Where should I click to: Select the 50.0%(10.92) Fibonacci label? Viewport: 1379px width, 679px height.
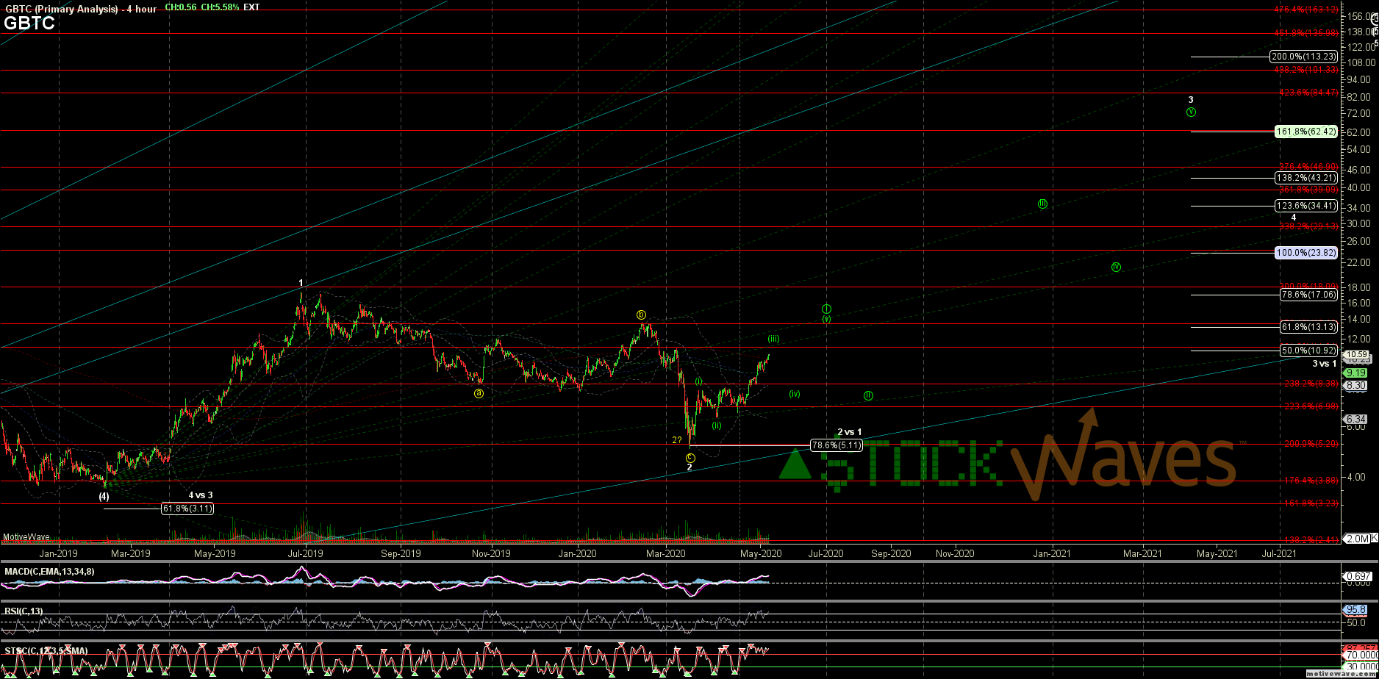pyautogui.click(x=1309, y=351)
